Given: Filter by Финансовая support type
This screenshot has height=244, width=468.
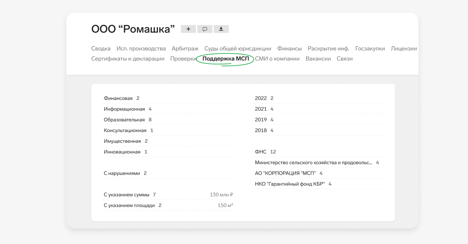Looking at the screenshot, I should [x=118, y=98].
